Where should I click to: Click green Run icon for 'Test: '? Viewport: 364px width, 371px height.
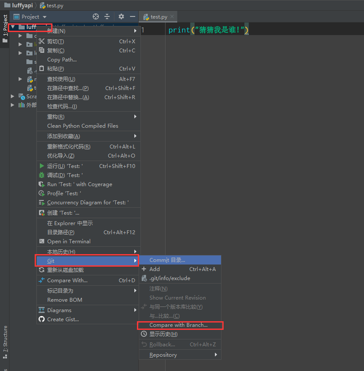[42, 166]
